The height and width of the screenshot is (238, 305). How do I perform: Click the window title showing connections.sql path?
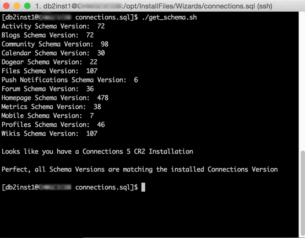coord(154,6)
